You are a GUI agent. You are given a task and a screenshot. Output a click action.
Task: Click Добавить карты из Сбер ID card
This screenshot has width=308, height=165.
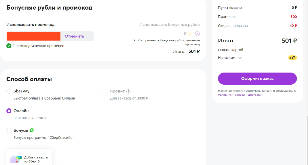(x=29, y=157)
